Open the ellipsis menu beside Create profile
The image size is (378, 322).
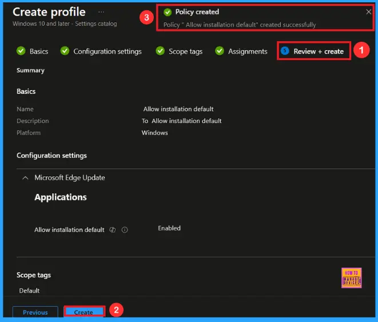101,12
